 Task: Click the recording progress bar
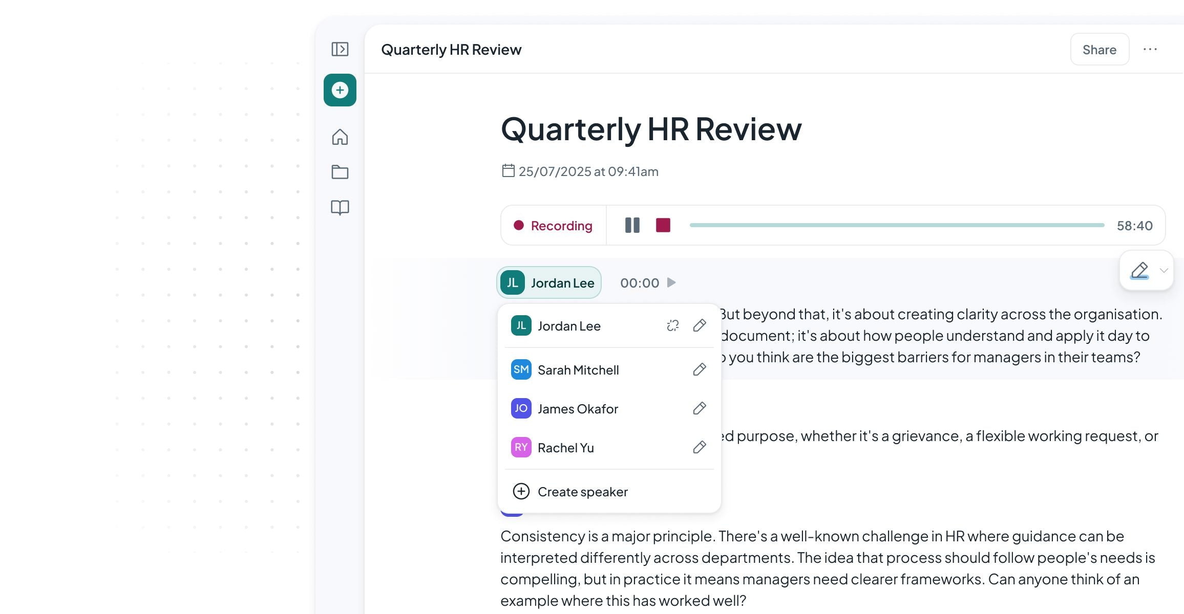(x=897, y=225)
